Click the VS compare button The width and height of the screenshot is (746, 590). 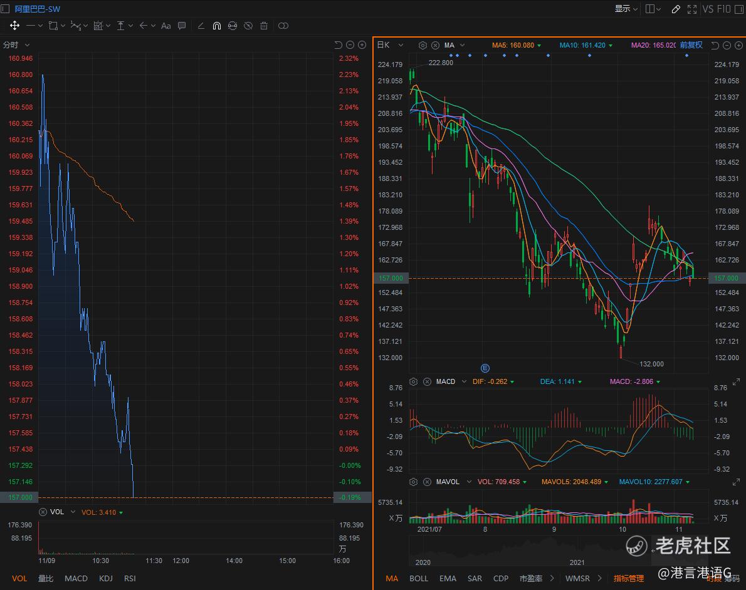point(708,9)
